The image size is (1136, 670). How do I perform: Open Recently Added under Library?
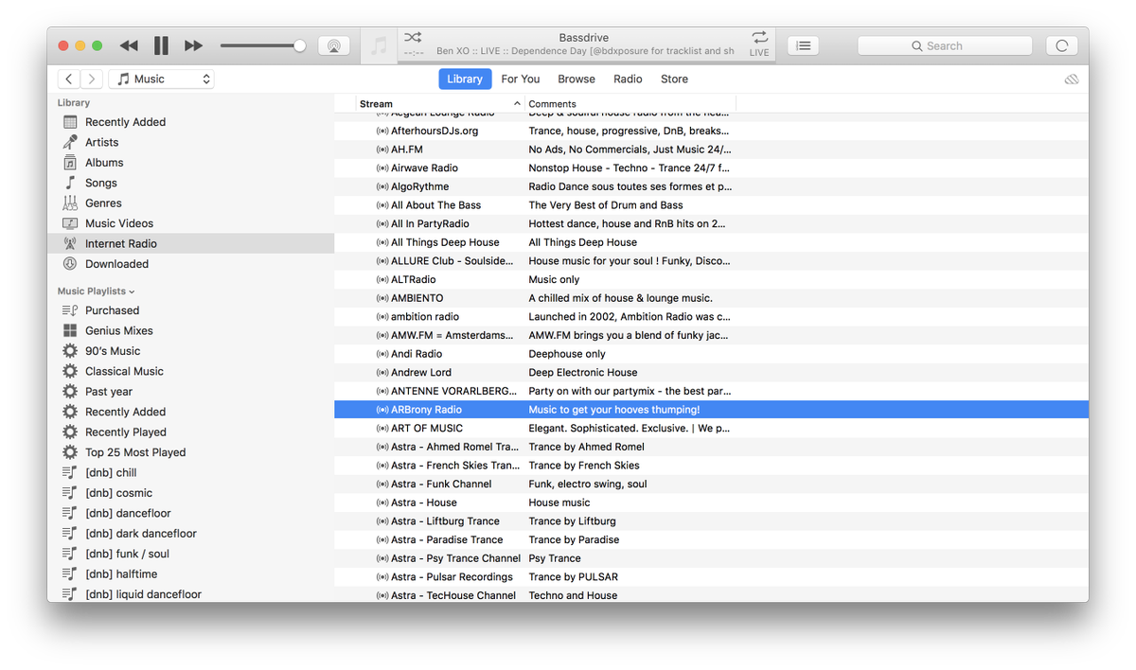click(190, 122)
